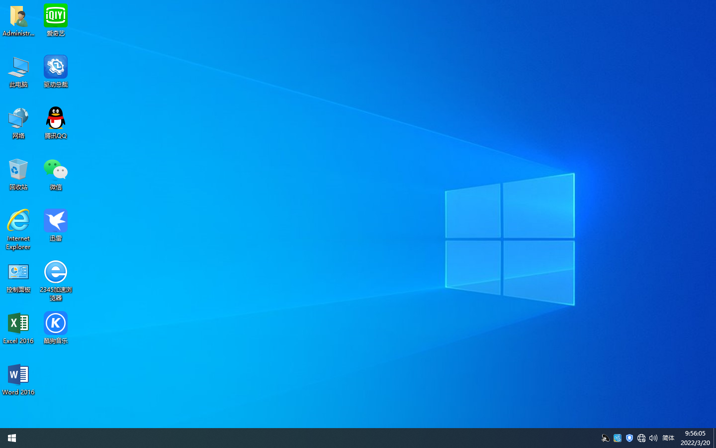Screen dimensions: 716x448
Task: Click the Show Desktop strip
Action: coord(715,438)
